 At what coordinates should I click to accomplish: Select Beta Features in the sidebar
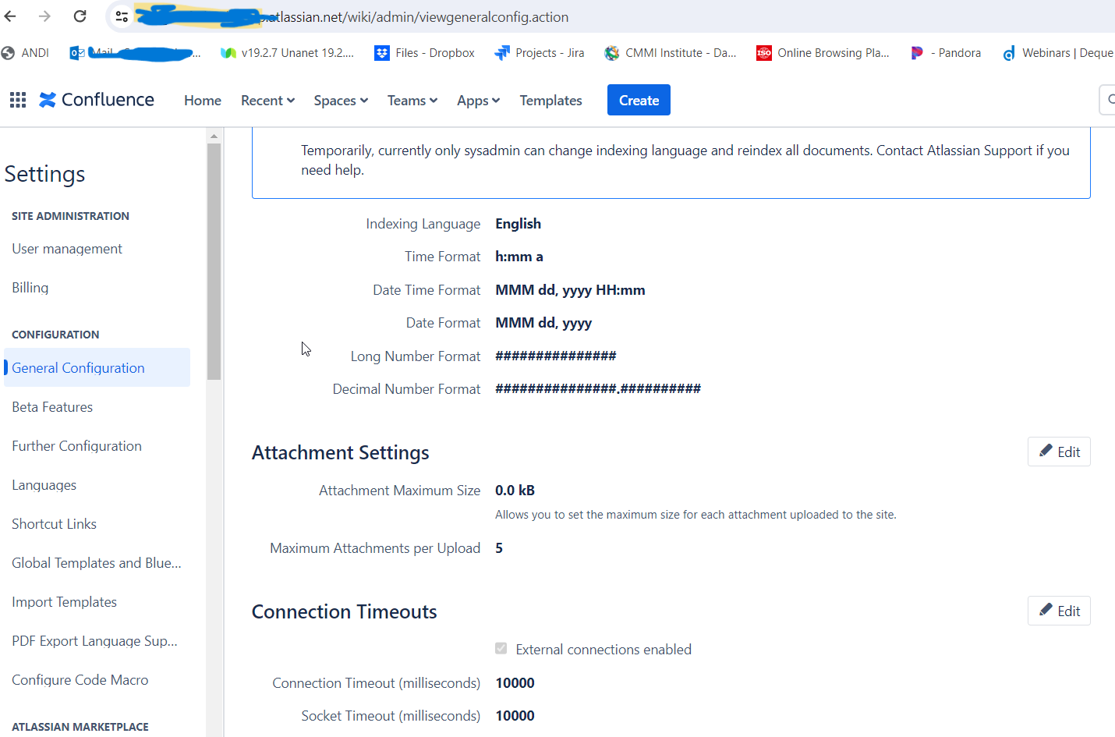[52, 406]
